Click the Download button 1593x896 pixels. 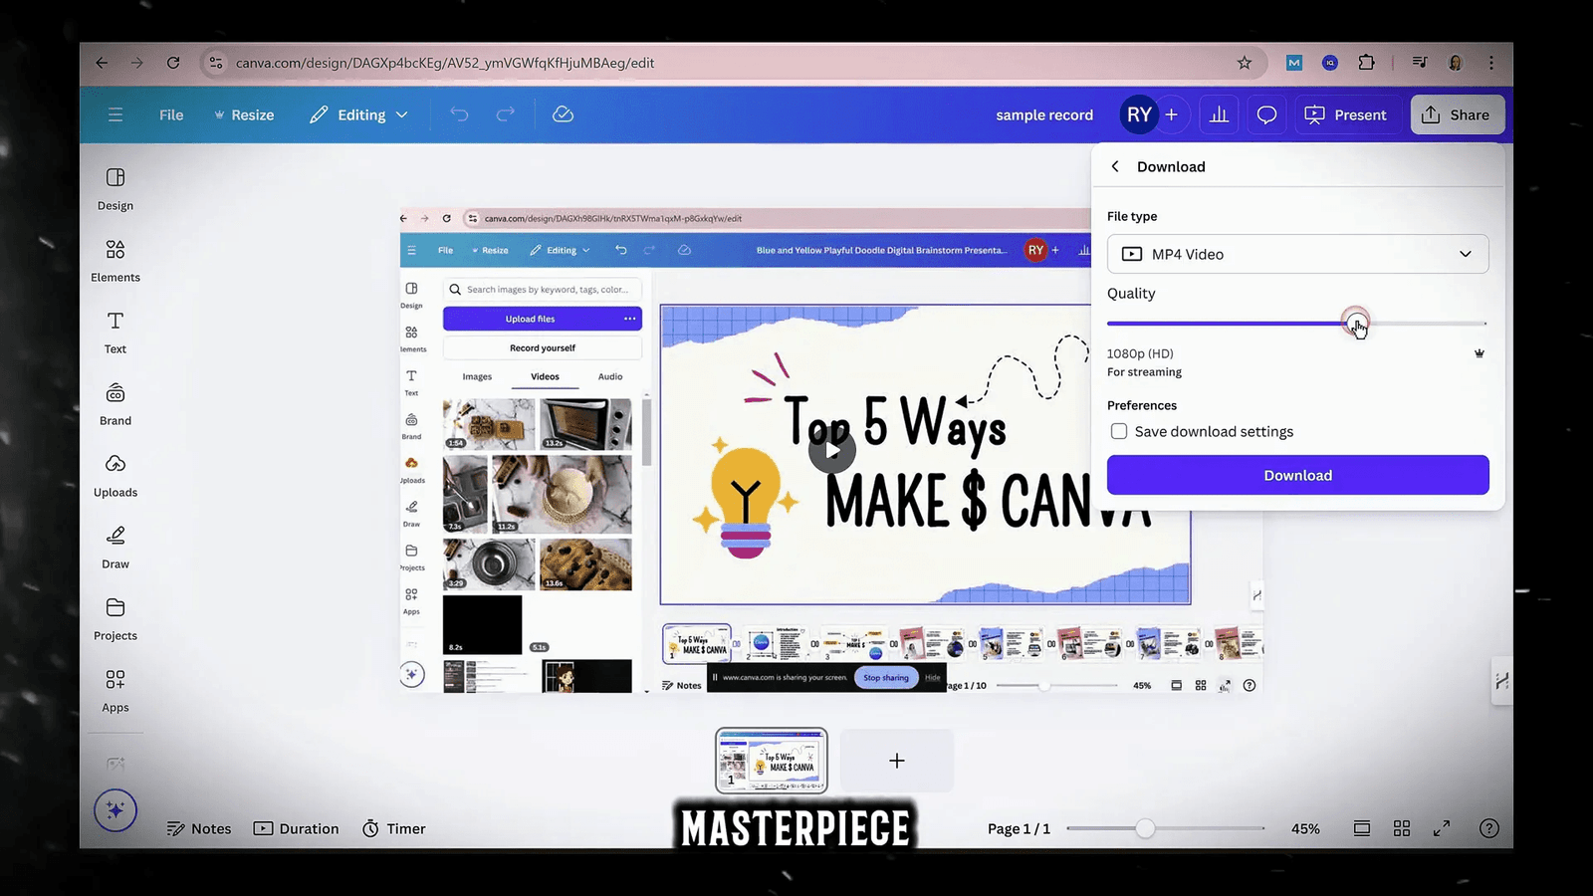(x=1298, y=475)
